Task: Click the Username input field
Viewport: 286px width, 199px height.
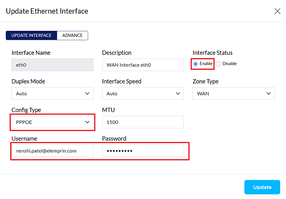Action: click(x=52, y=151)
